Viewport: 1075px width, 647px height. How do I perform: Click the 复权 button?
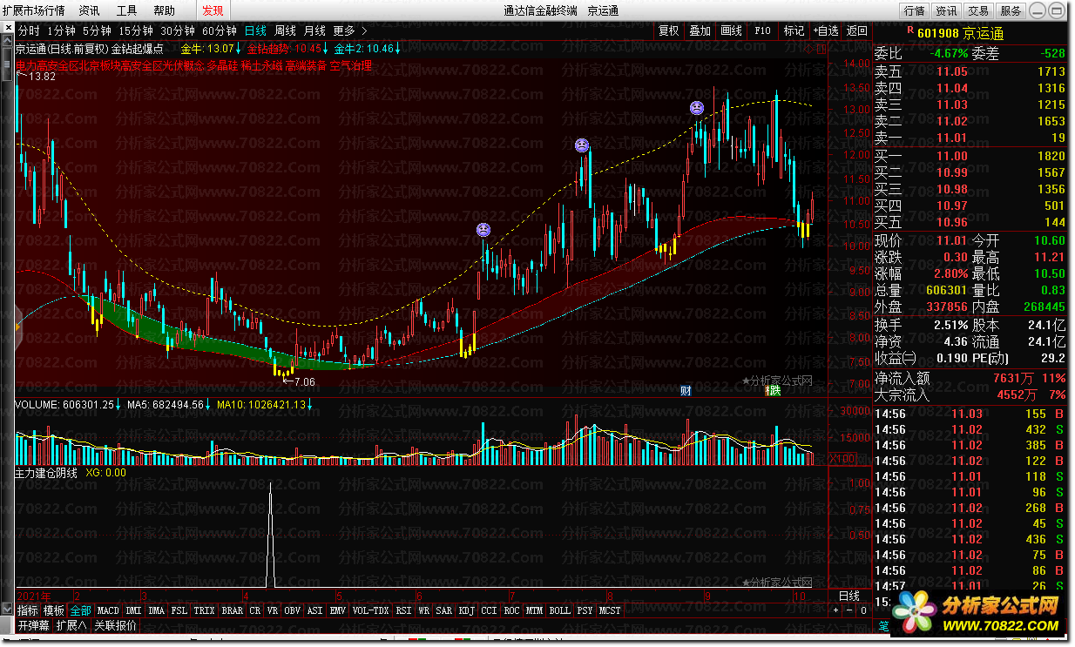(x=668, y=30)
